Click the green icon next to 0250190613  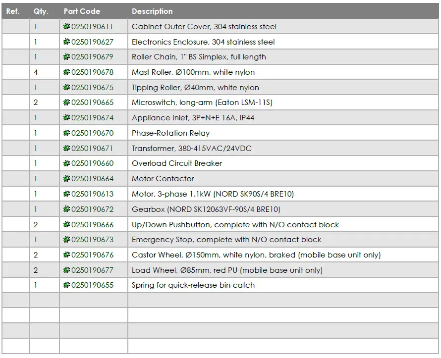click(x=67, y=194)
